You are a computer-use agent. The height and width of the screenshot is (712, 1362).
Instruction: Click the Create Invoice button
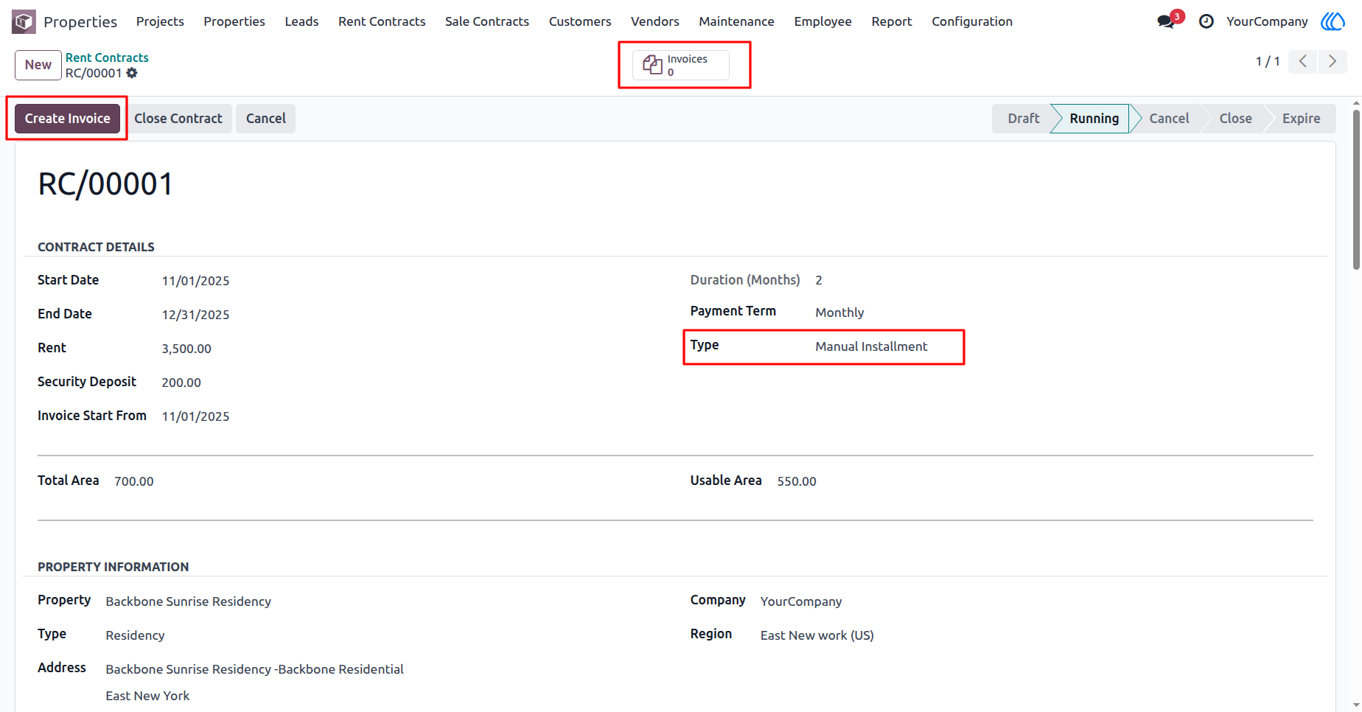(67, 119)
